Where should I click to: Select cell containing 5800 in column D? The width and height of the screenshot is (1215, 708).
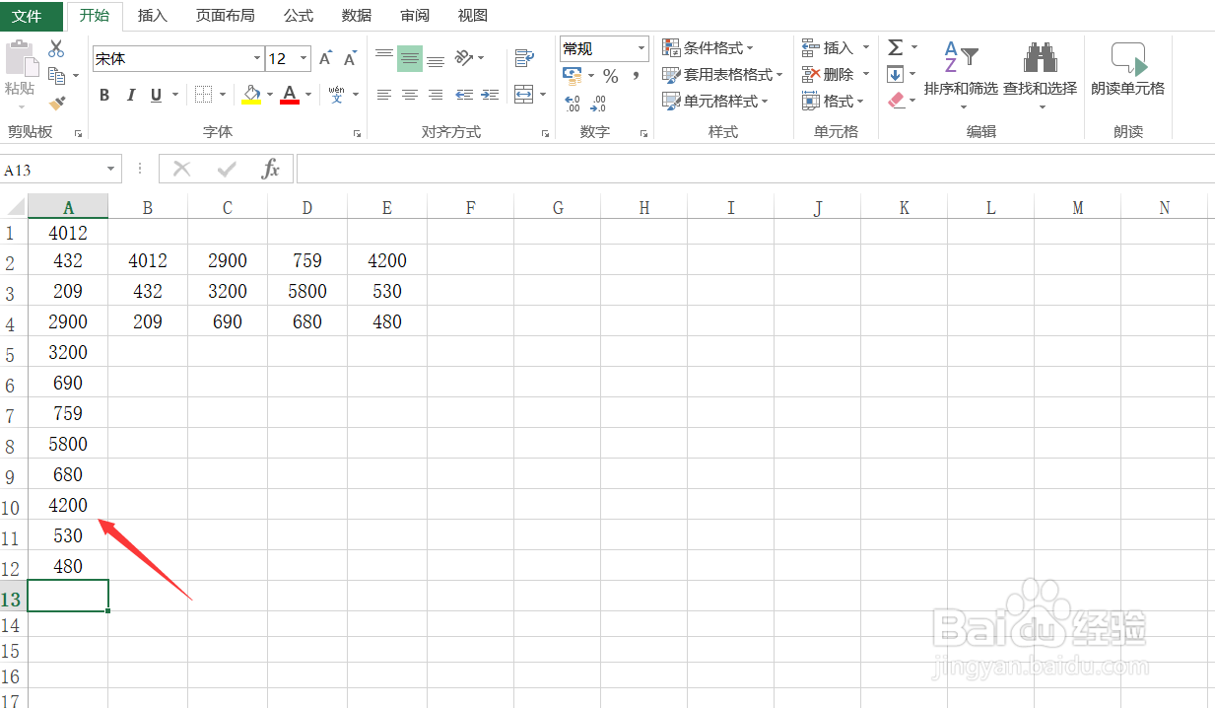(307, 291)
